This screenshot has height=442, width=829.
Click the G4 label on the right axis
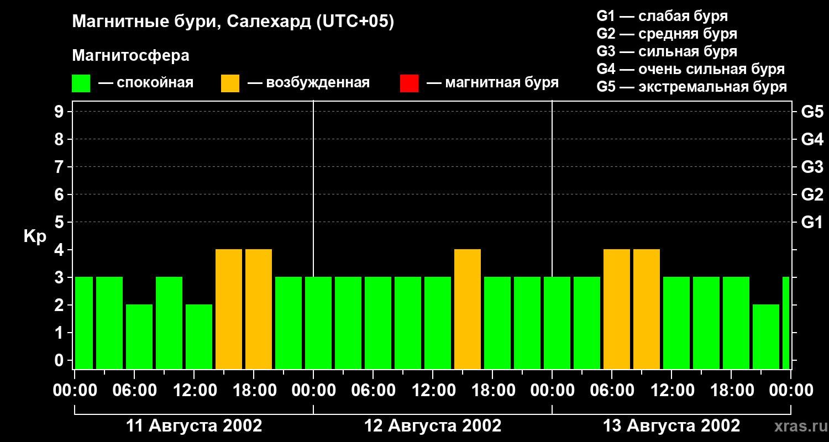(812, 140)
